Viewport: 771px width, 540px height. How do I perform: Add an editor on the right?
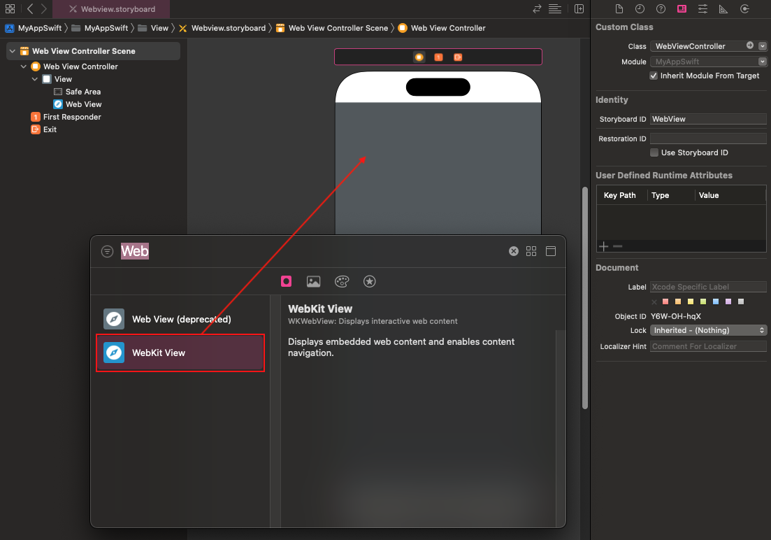coord(579,9)
